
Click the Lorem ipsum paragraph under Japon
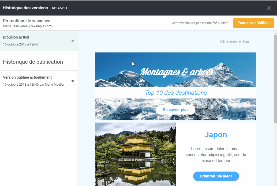click(x=216, y=155)
